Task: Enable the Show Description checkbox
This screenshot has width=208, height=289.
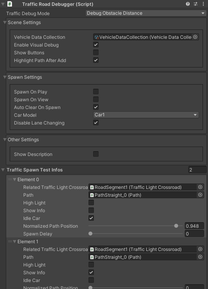Action: [x=96, y=154]
